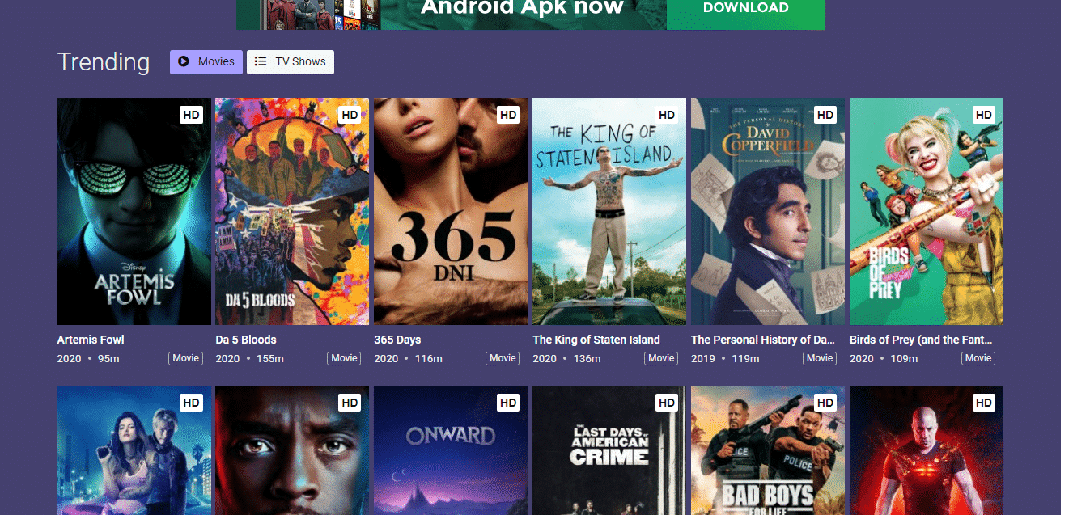Click the HD badge on Artemis Fowl poster
Screen dimensions: 1073x515
coord(191,114)
